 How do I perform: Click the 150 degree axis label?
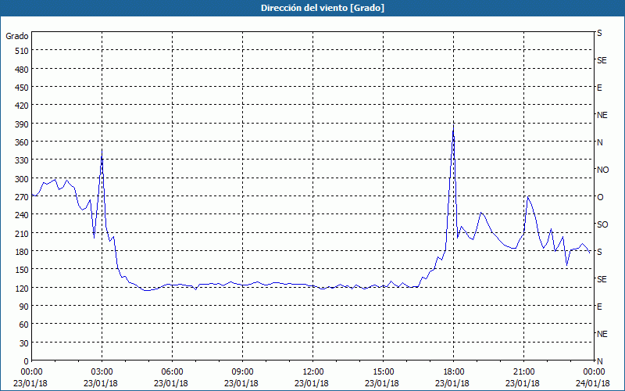[x=23, y=270]
